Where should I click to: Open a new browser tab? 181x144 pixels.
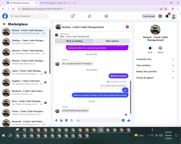pos(75,3)
